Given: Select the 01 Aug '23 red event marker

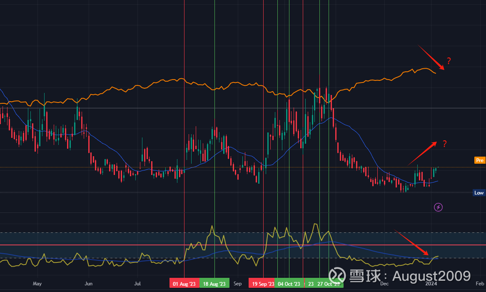Looking at the screenshot, I should (184, 283).
